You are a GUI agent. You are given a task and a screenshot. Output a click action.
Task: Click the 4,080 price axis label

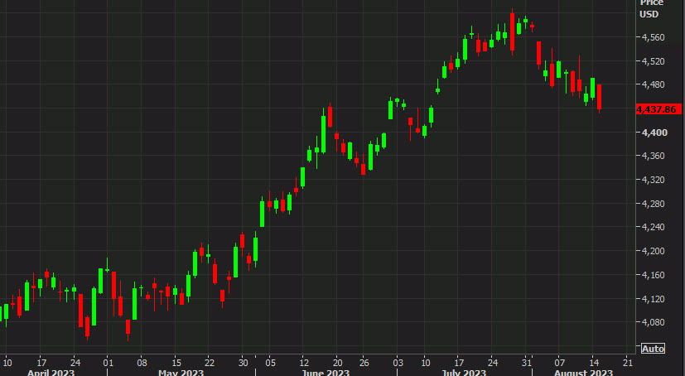(x=654, y=322)
